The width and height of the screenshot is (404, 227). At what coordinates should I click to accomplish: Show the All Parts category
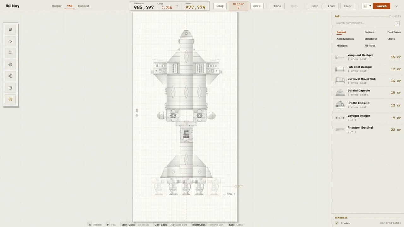point(370,46)
